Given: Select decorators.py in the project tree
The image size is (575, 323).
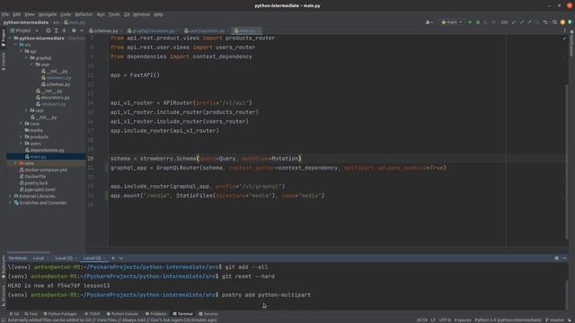Looking at the screenshot, I should pos(52,98).
